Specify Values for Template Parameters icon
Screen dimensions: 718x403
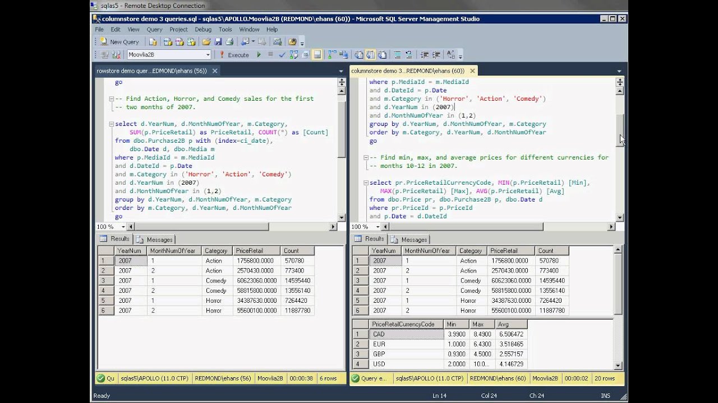(x=450, y=55)
